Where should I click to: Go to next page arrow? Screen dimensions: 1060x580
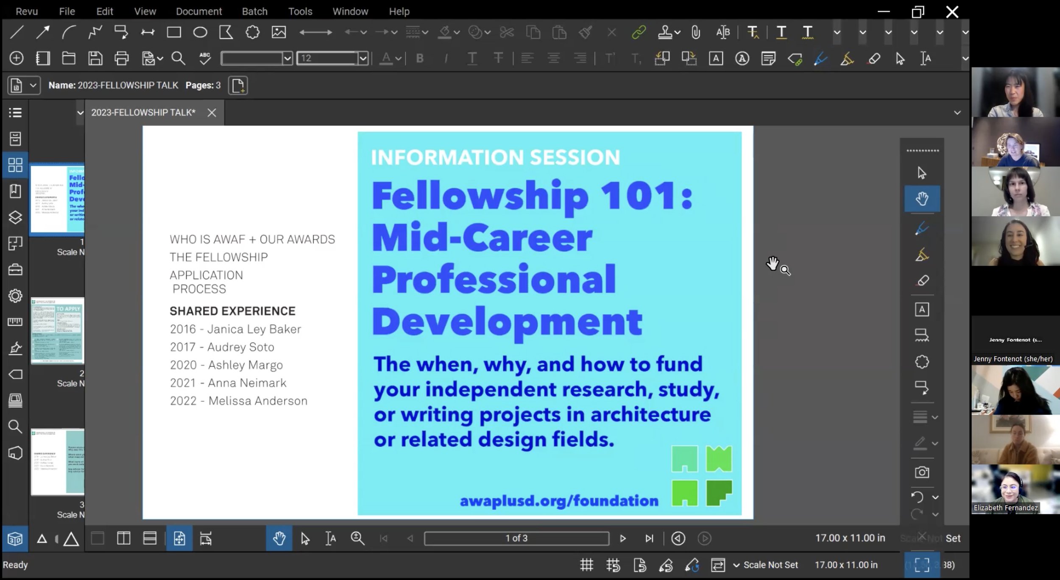pyautogui.click(x=622, y=538)
